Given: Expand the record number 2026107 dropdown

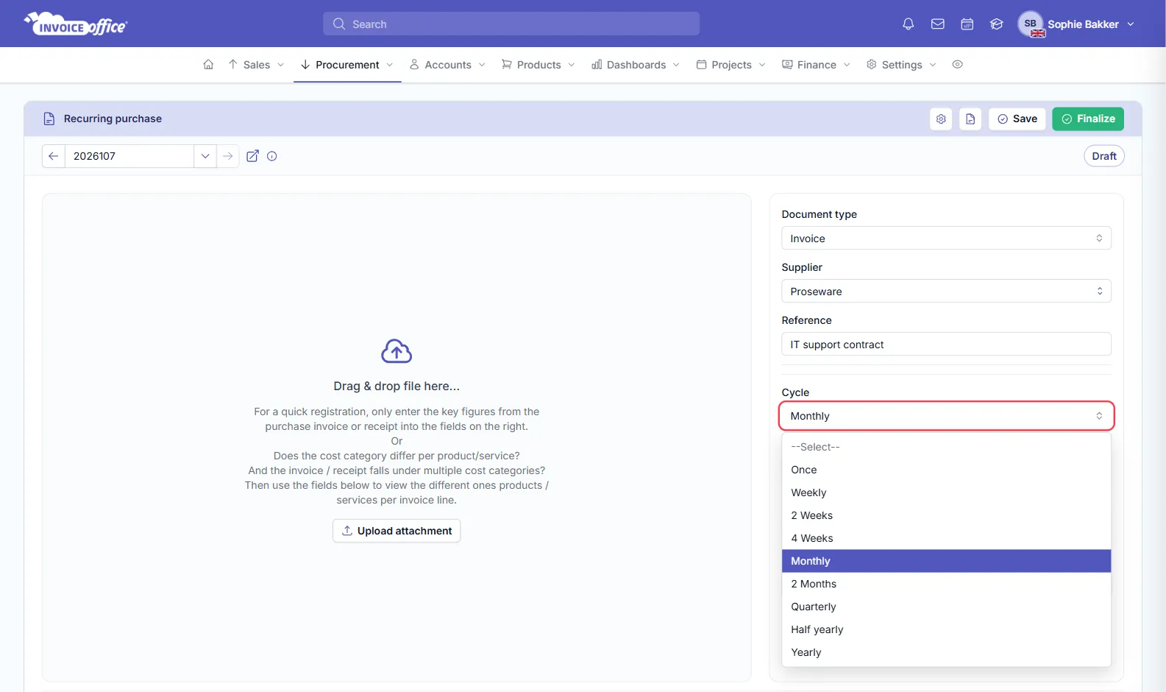Looking at the screenshot, I should coord(205,156).
